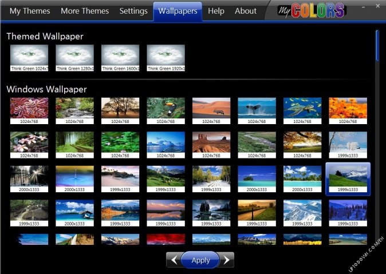This screenshot has height=274, width=386.
Task: Select the red desert buttes wallpaper
Action: tap(211, 142)
